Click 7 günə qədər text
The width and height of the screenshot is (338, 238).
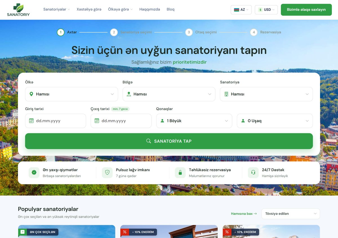tap(126, 176)
